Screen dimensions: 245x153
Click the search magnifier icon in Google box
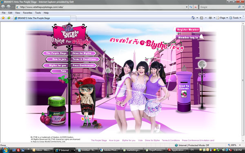(239, 7)
